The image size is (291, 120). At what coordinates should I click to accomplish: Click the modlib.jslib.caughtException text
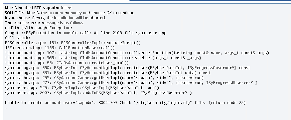click(x=39, y=28)
